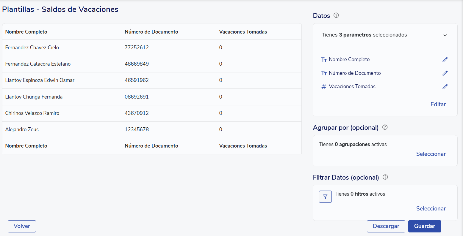This screenshot has height=236, width=463.
Task: Click Editar link in Datos panel
Action: click(x=438, y=104)
